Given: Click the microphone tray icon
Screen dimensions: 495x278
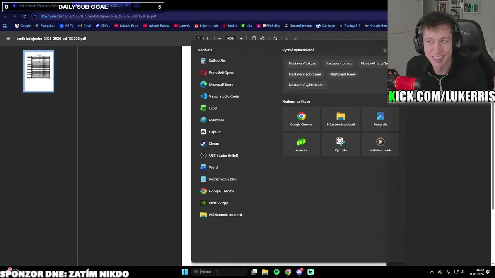Looking at the screenshot, I should point(448,272).
